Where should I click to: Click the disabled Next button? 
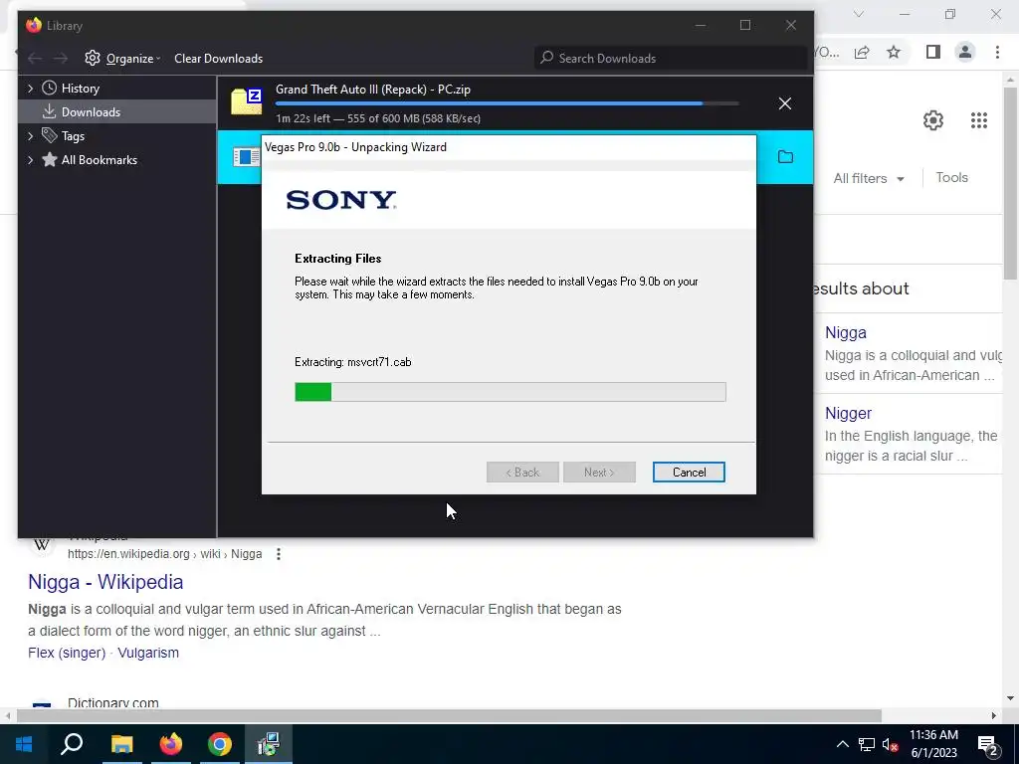pos(599,473)
